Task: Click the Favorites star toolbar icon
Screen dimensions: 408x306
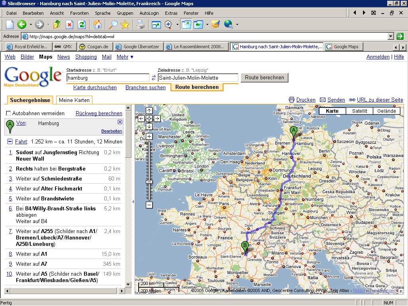Action: 125,25
